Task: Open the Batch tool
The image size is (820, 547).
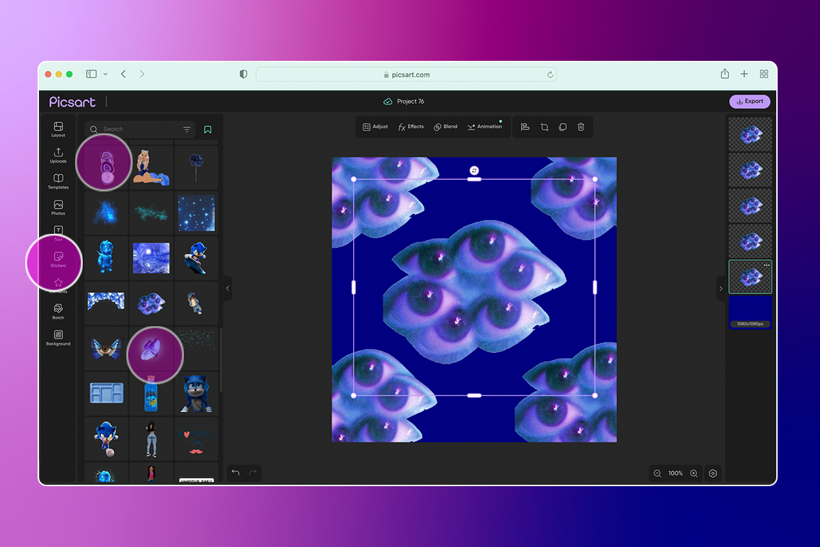Action: click(58, 311)
